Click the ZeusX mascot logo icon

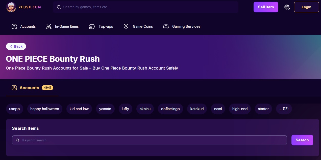tap(11, 7)
